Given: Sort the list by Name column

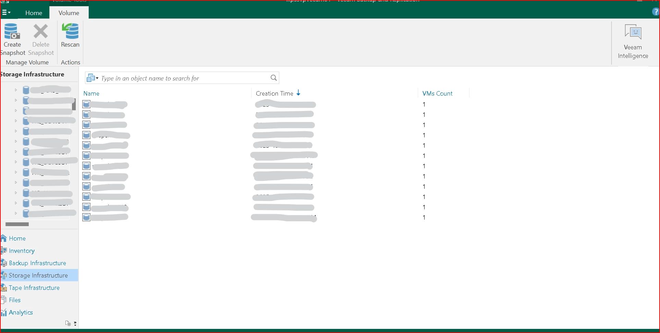Looking at the screenshot, I should 91,94.
